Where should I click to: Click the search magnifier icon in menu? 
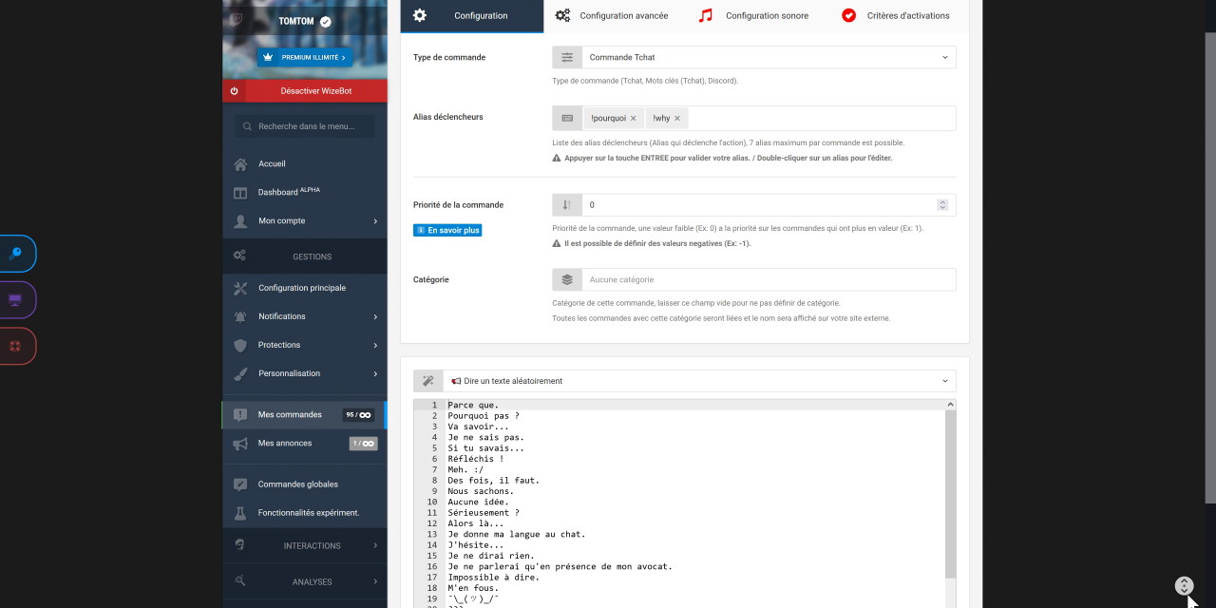[247, 126]
